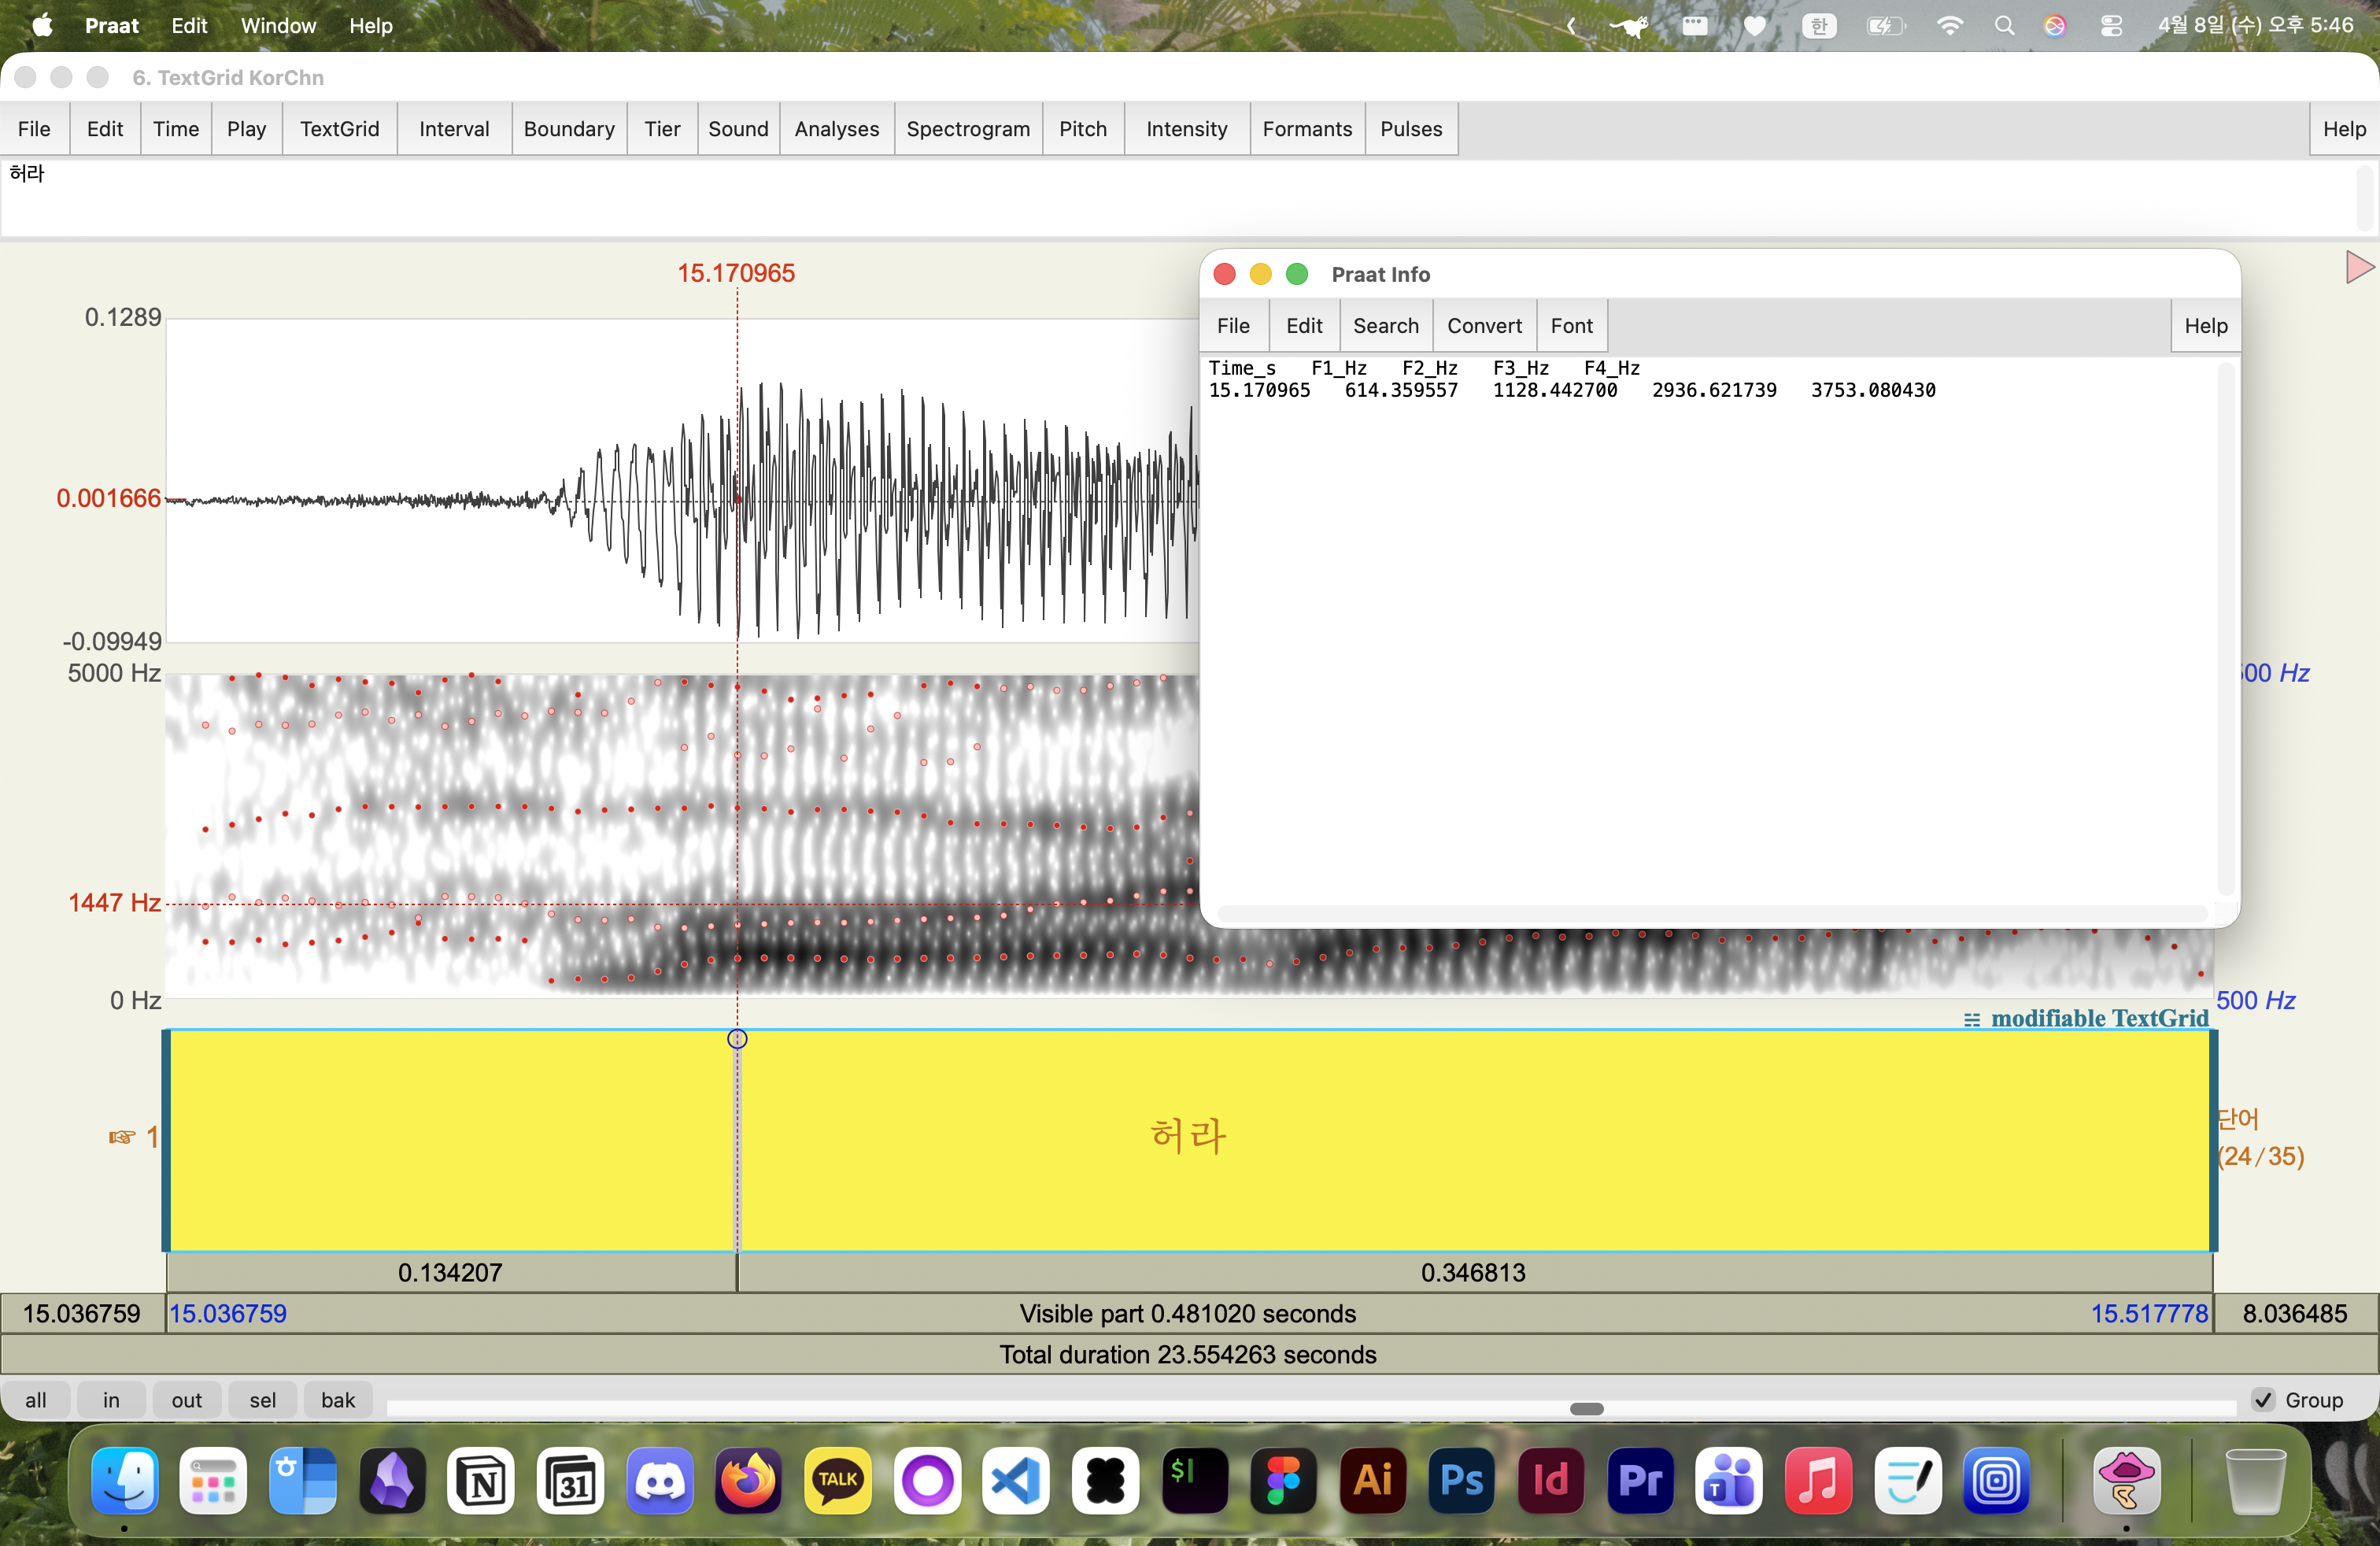Open the Formants menu
Viewport: 2380px width, 1546px height.
tap(1306, 129)
